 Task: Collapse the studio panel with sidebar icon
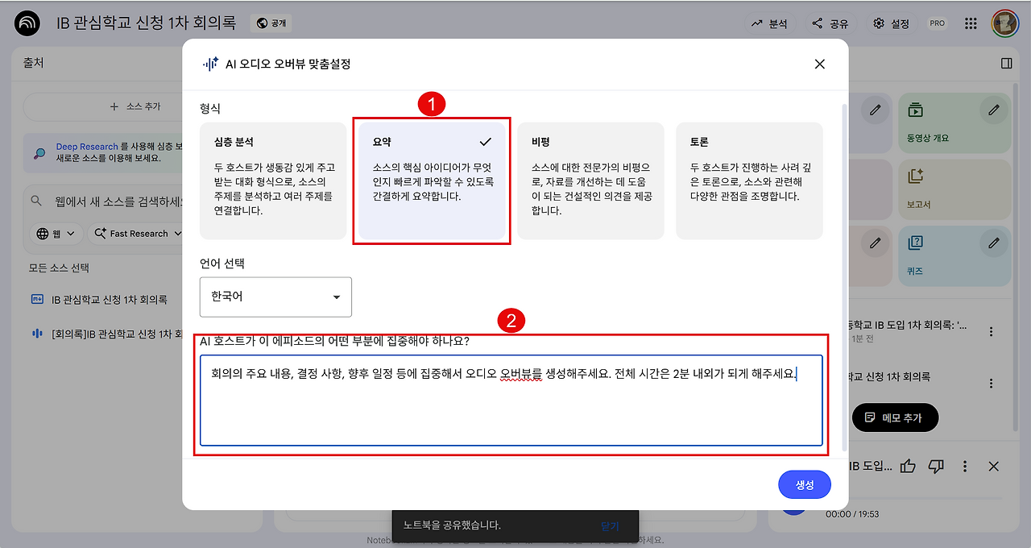click(1007, 64)
